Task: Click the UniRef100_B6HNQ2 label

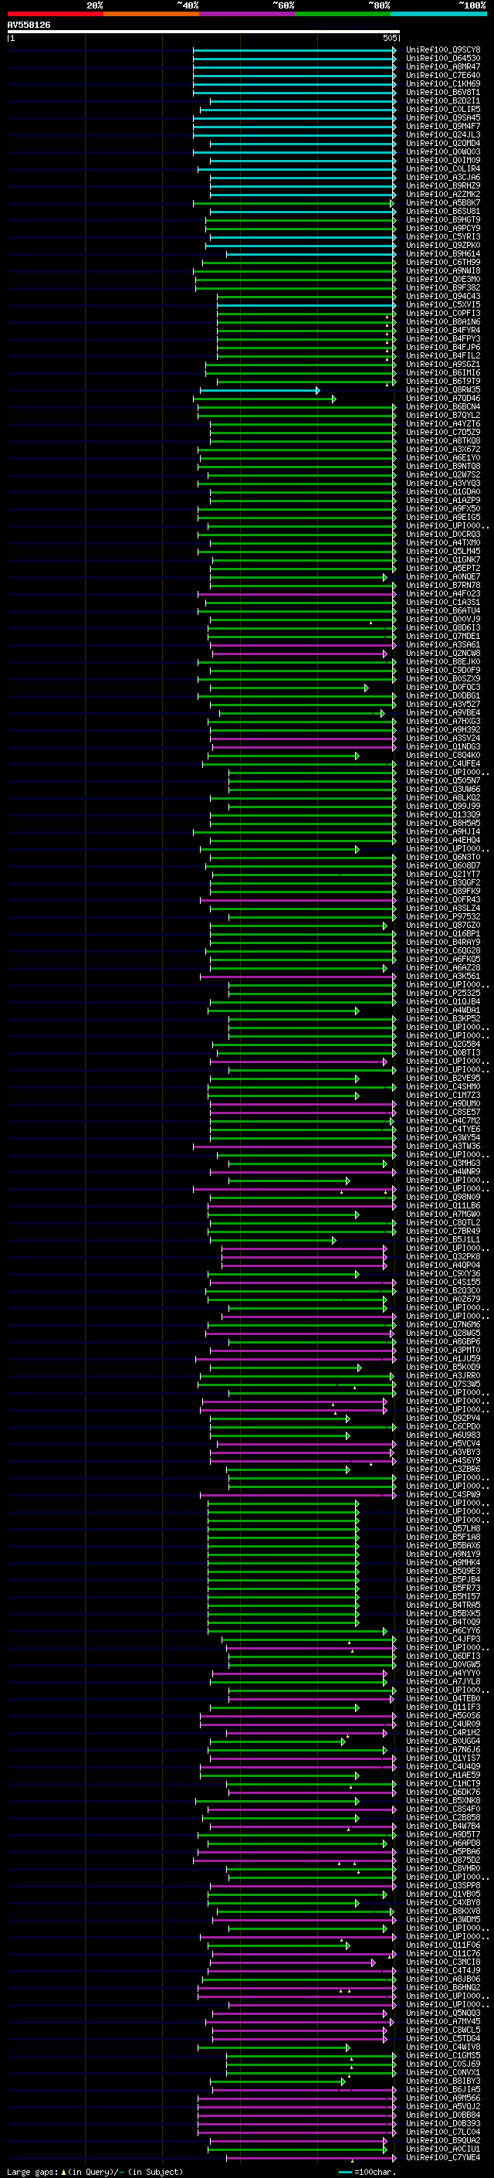Action: (442, 1987)
